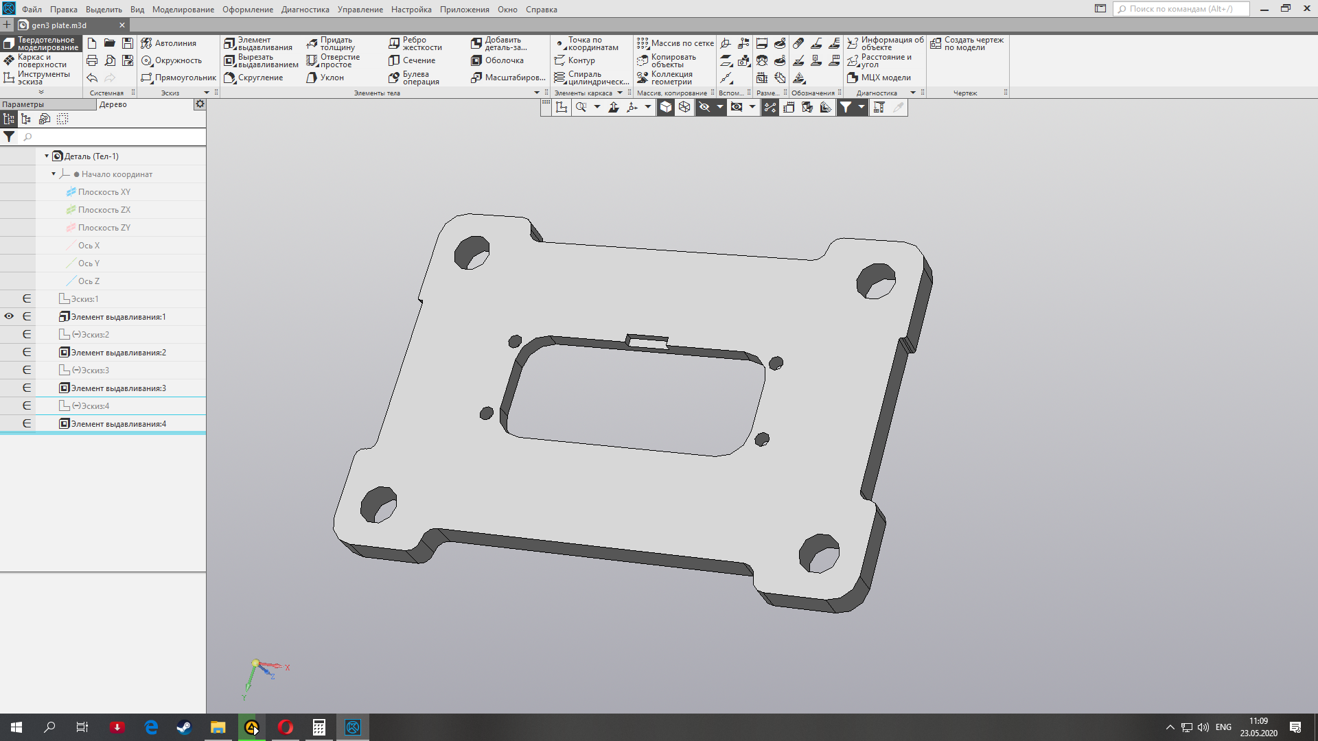Viewport: 1318px width, 741px height.
Task: Open the Элементы тела panel dropdown arrow
Action: 537,93
